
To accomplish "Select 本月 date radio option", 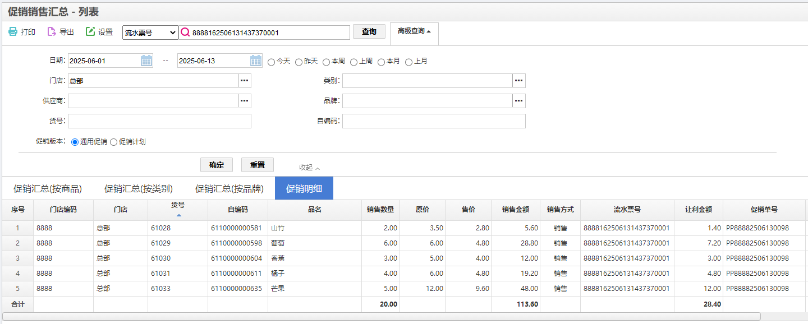I will pyautogui.click(x=382, y=62).
